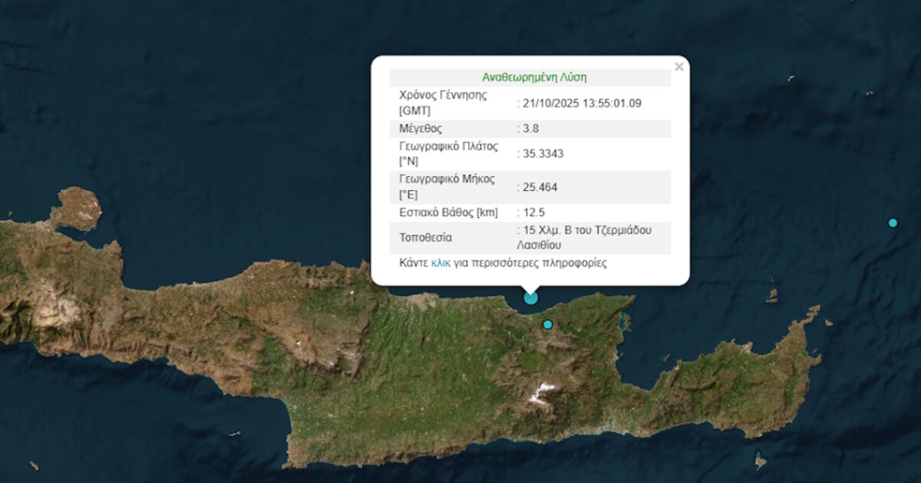This screenshot has height=483, width=921.
Task: Open the 'κλικ' more information link
Action: [441, 263]
